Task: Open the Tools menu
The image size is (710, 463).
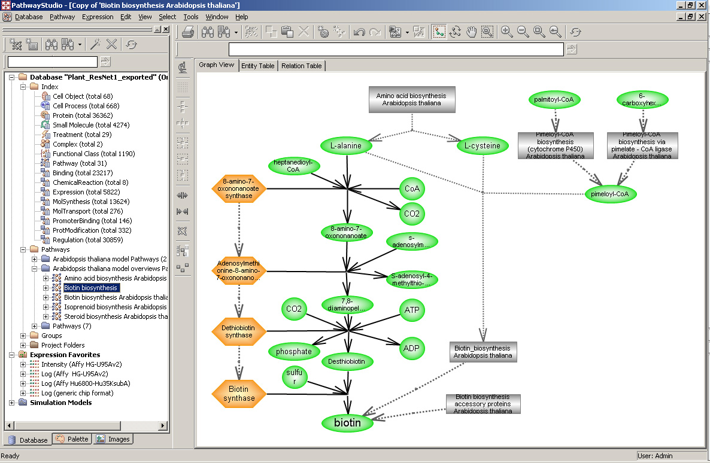Action: point(190,17)
